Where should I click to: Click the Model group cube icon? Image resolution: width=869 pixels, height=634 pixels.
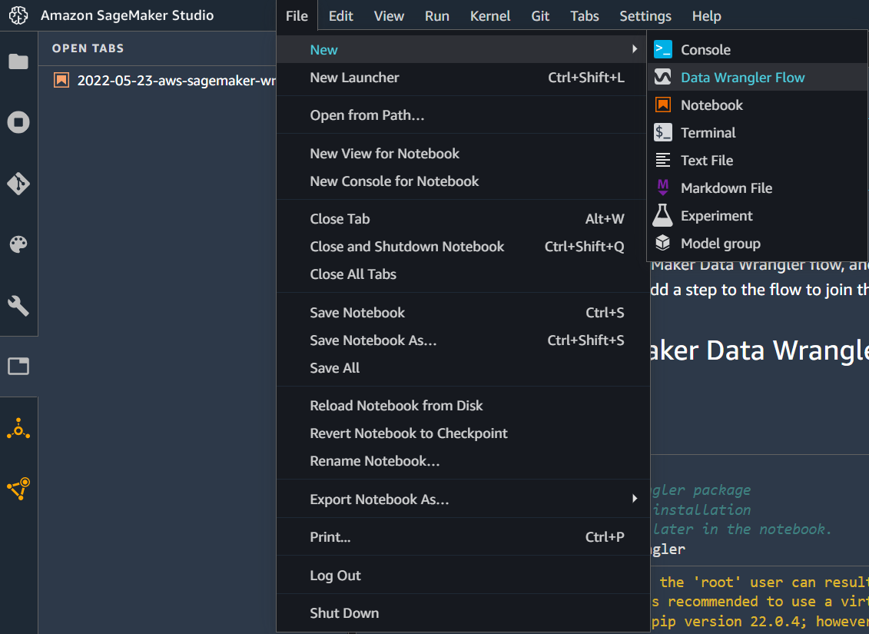[663, 244]
